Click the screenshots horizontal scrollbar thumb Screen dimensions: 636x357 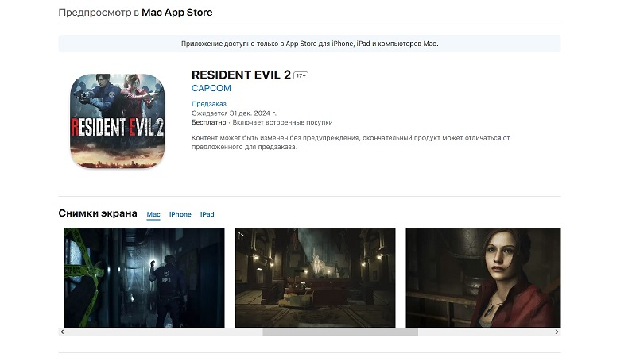pos(340,332)
